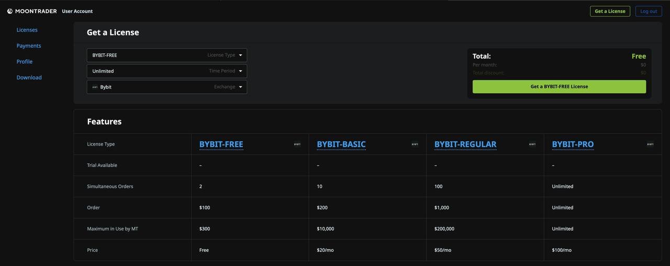Click Unlimited in the Order row

tap(563, 208)
